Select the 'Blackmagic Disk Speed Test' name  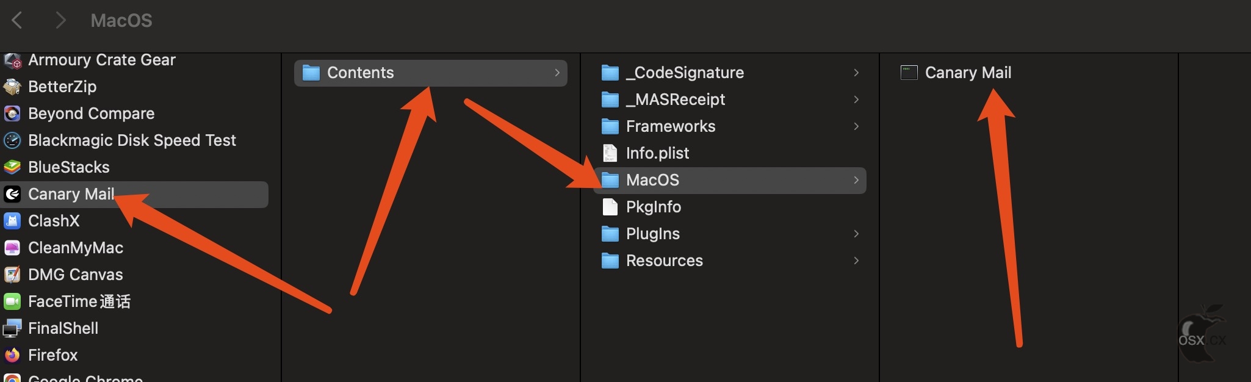[x=132, y=140]
